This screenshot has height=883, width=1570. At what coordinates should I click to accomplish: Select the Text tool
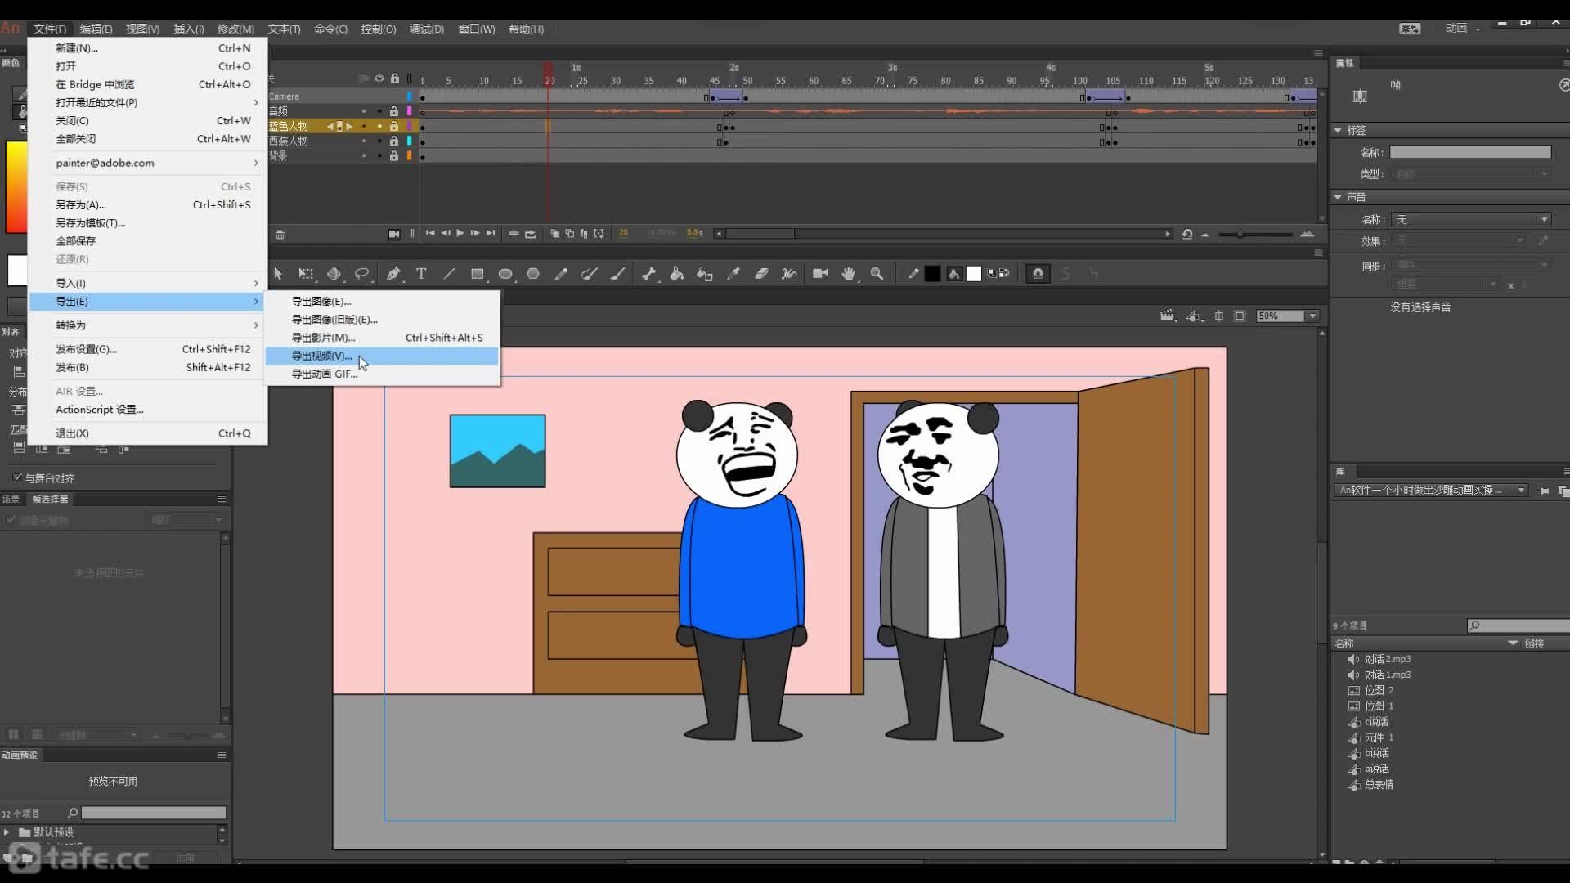pos(421,274)
